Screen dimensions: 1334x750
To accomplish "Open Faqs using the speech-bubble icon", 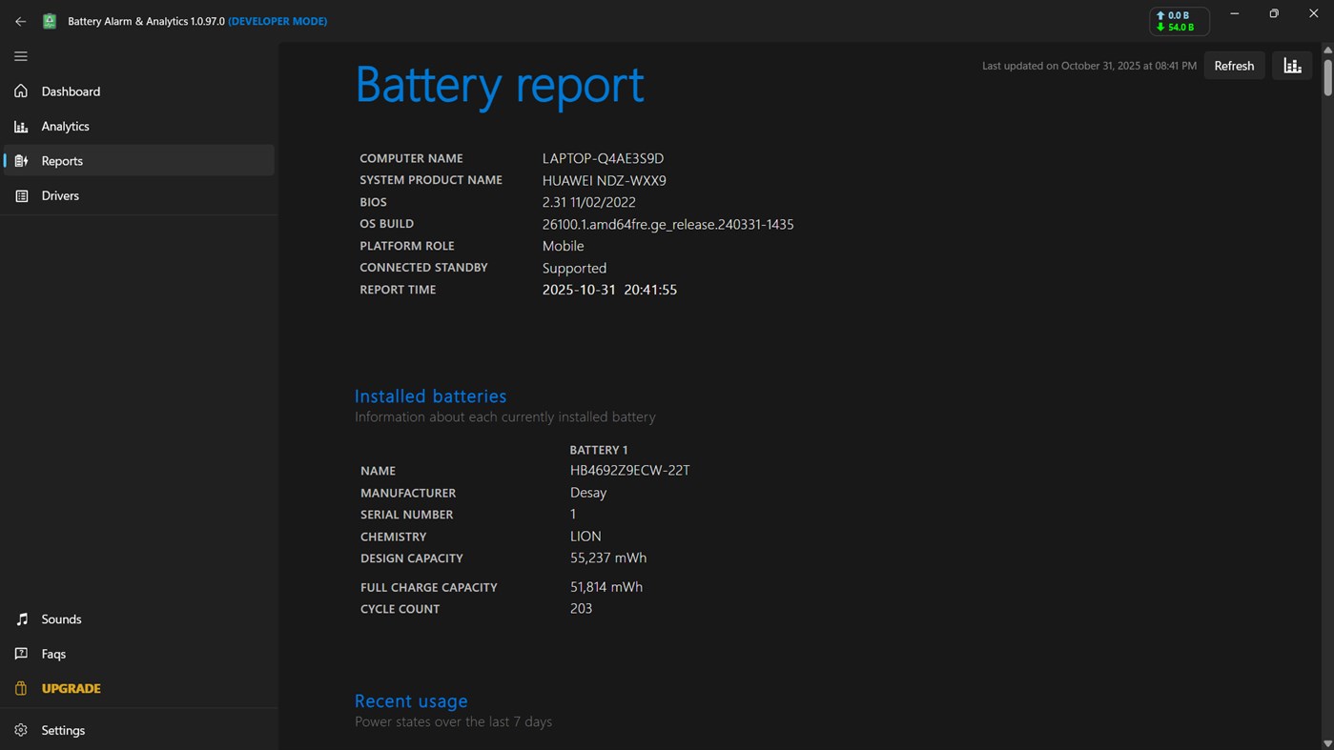I will pyautogui.click(x=20, y=654).
